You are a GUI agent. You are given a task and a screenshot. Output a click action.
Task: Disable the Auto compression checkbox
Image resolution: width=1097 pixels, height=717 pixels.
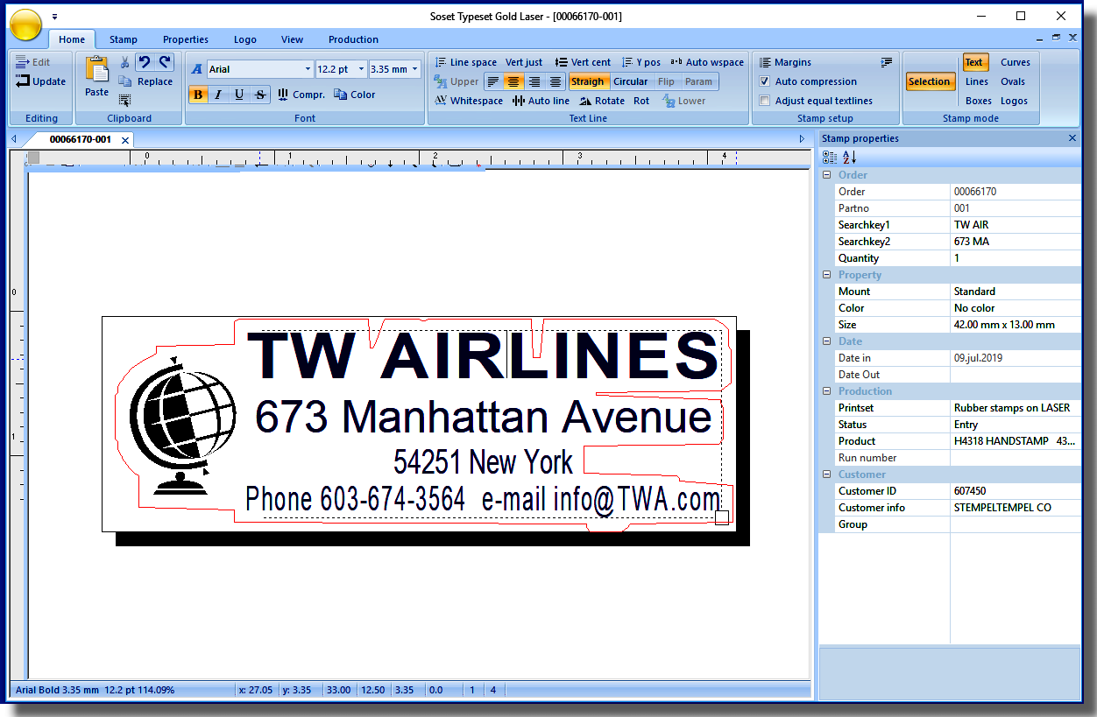pyautogui.click(x=764, y=81)
